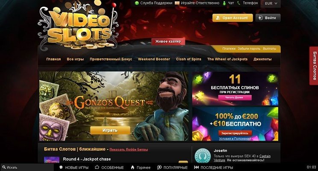Click the ПОПУЛЯРНЫЕ speech bubble icon

pos(159,167)
